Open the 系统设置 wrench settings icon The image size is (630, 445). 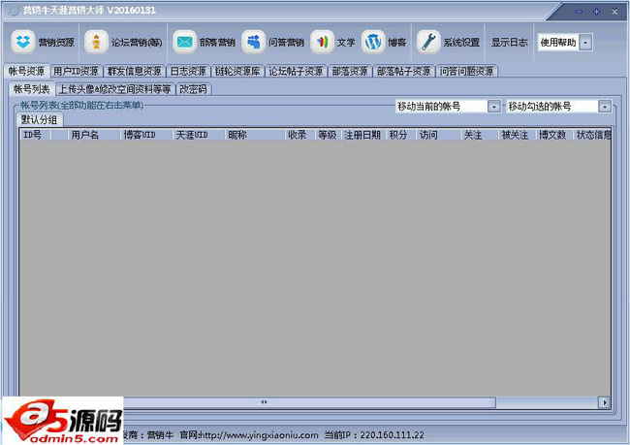pos(428,42)
